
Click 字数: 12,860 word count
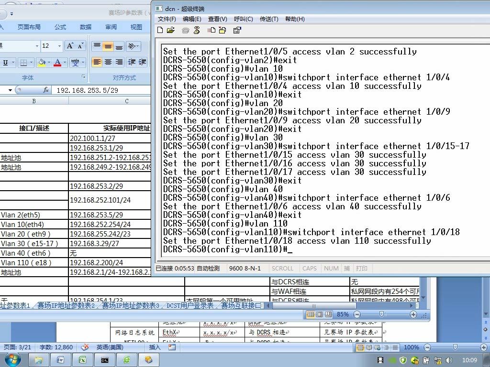click(x=56, y=347)
